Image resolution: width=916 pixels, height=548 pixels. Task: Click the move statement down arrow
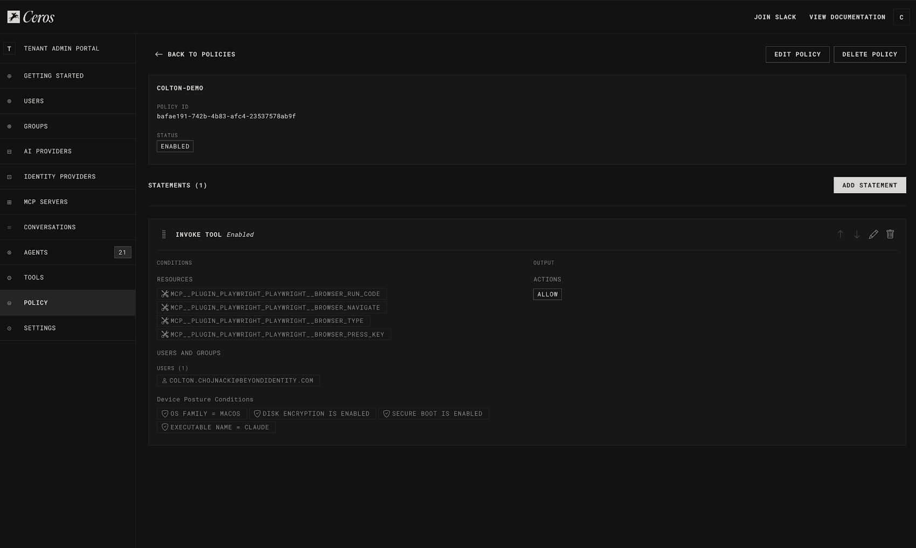click(x=857, y=234)
